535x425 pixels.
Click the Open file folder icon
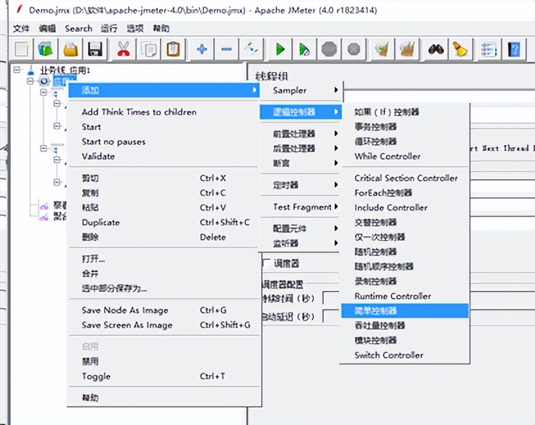coord(71,49)
